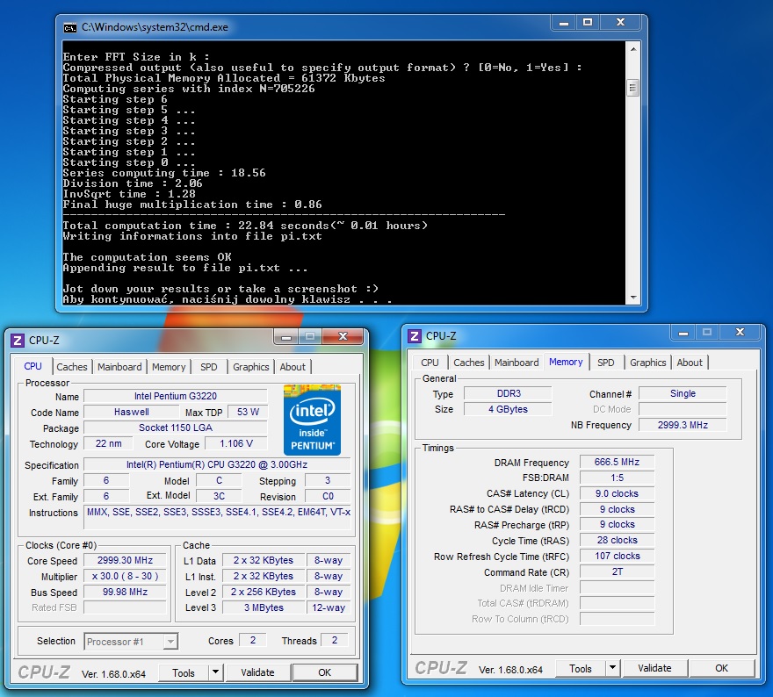Click the Core Voltage 1.106 V value

pyautogui.click(x=236, y=443)
